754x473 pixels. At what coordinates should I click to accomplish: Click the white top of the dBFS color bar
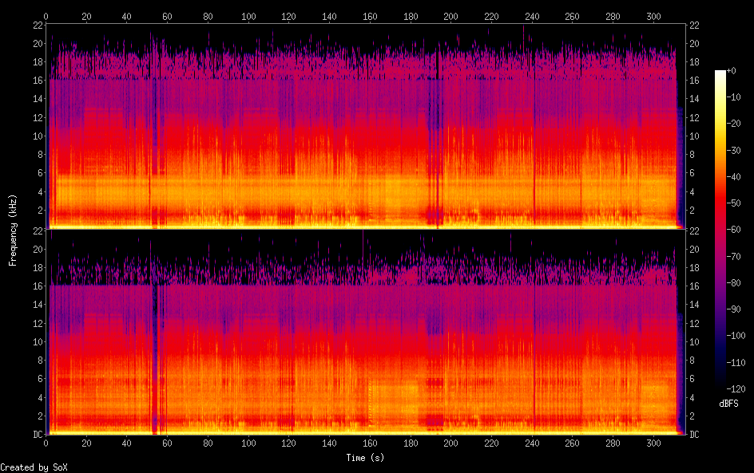tap(720, 73)
